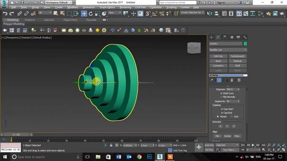Switch to the Freeform ribbon tab

[x=30, y=20]
